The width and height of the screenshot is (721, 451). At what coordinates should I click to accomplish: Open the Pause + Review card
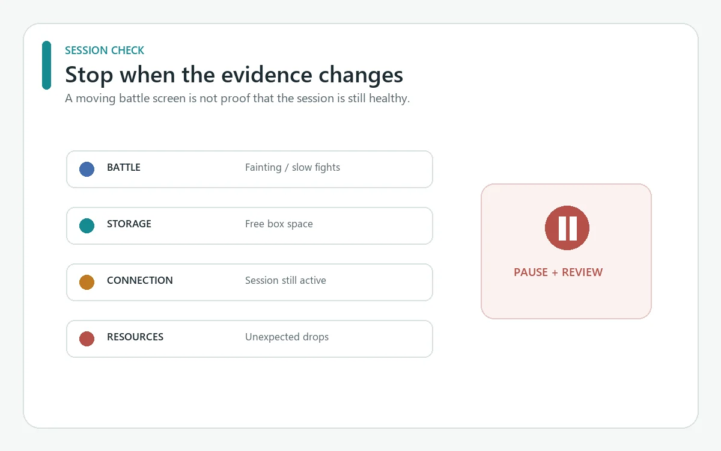[566, 251]
